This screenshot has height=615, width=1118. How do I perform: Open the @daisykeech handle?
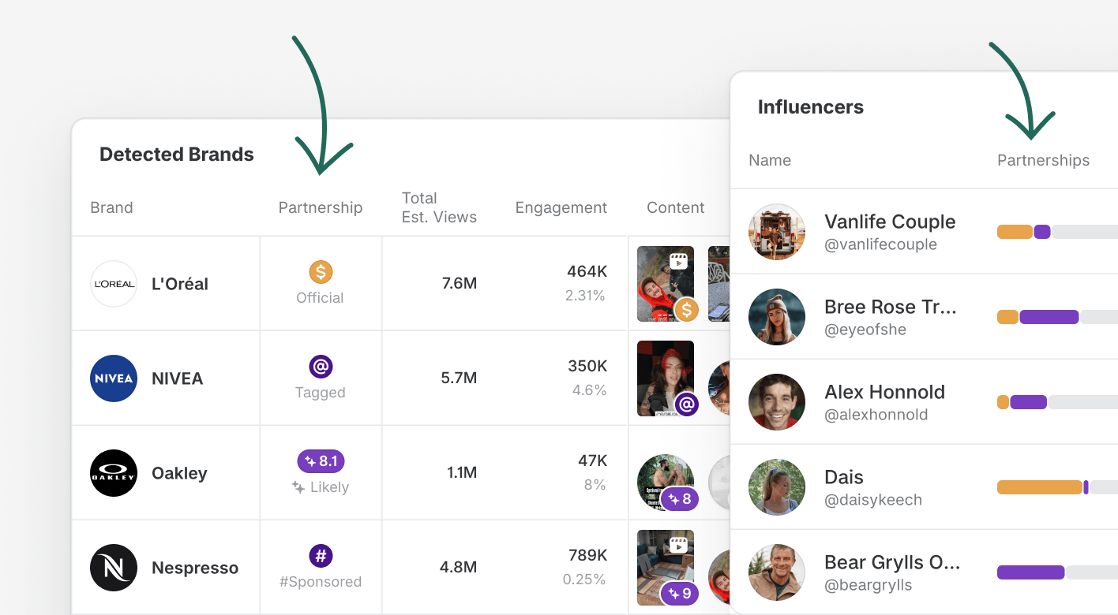[873, 500]
